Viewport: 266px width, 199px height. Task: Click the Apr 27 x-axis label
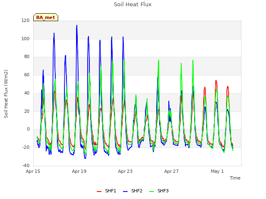pos(171,171)
